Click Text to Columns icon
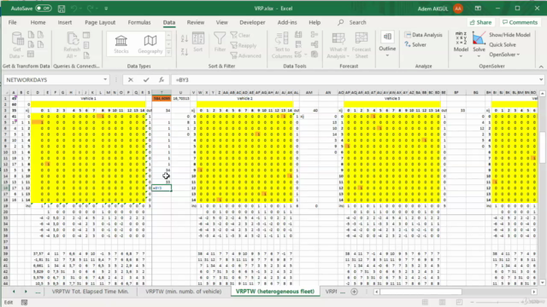547x307 pixels. coord(281,45)
